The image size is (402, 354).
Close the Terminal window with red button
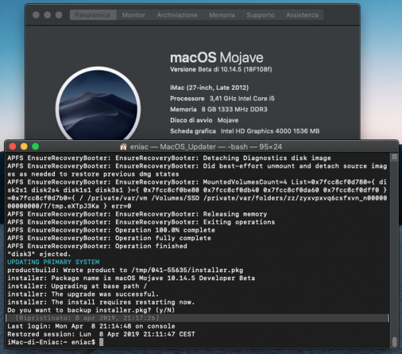pos(13,146)
